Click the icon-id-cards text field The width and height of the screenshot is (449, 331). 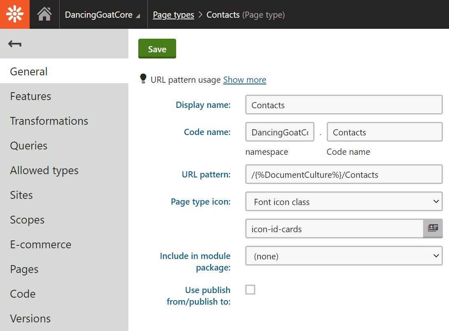(334, 228)
